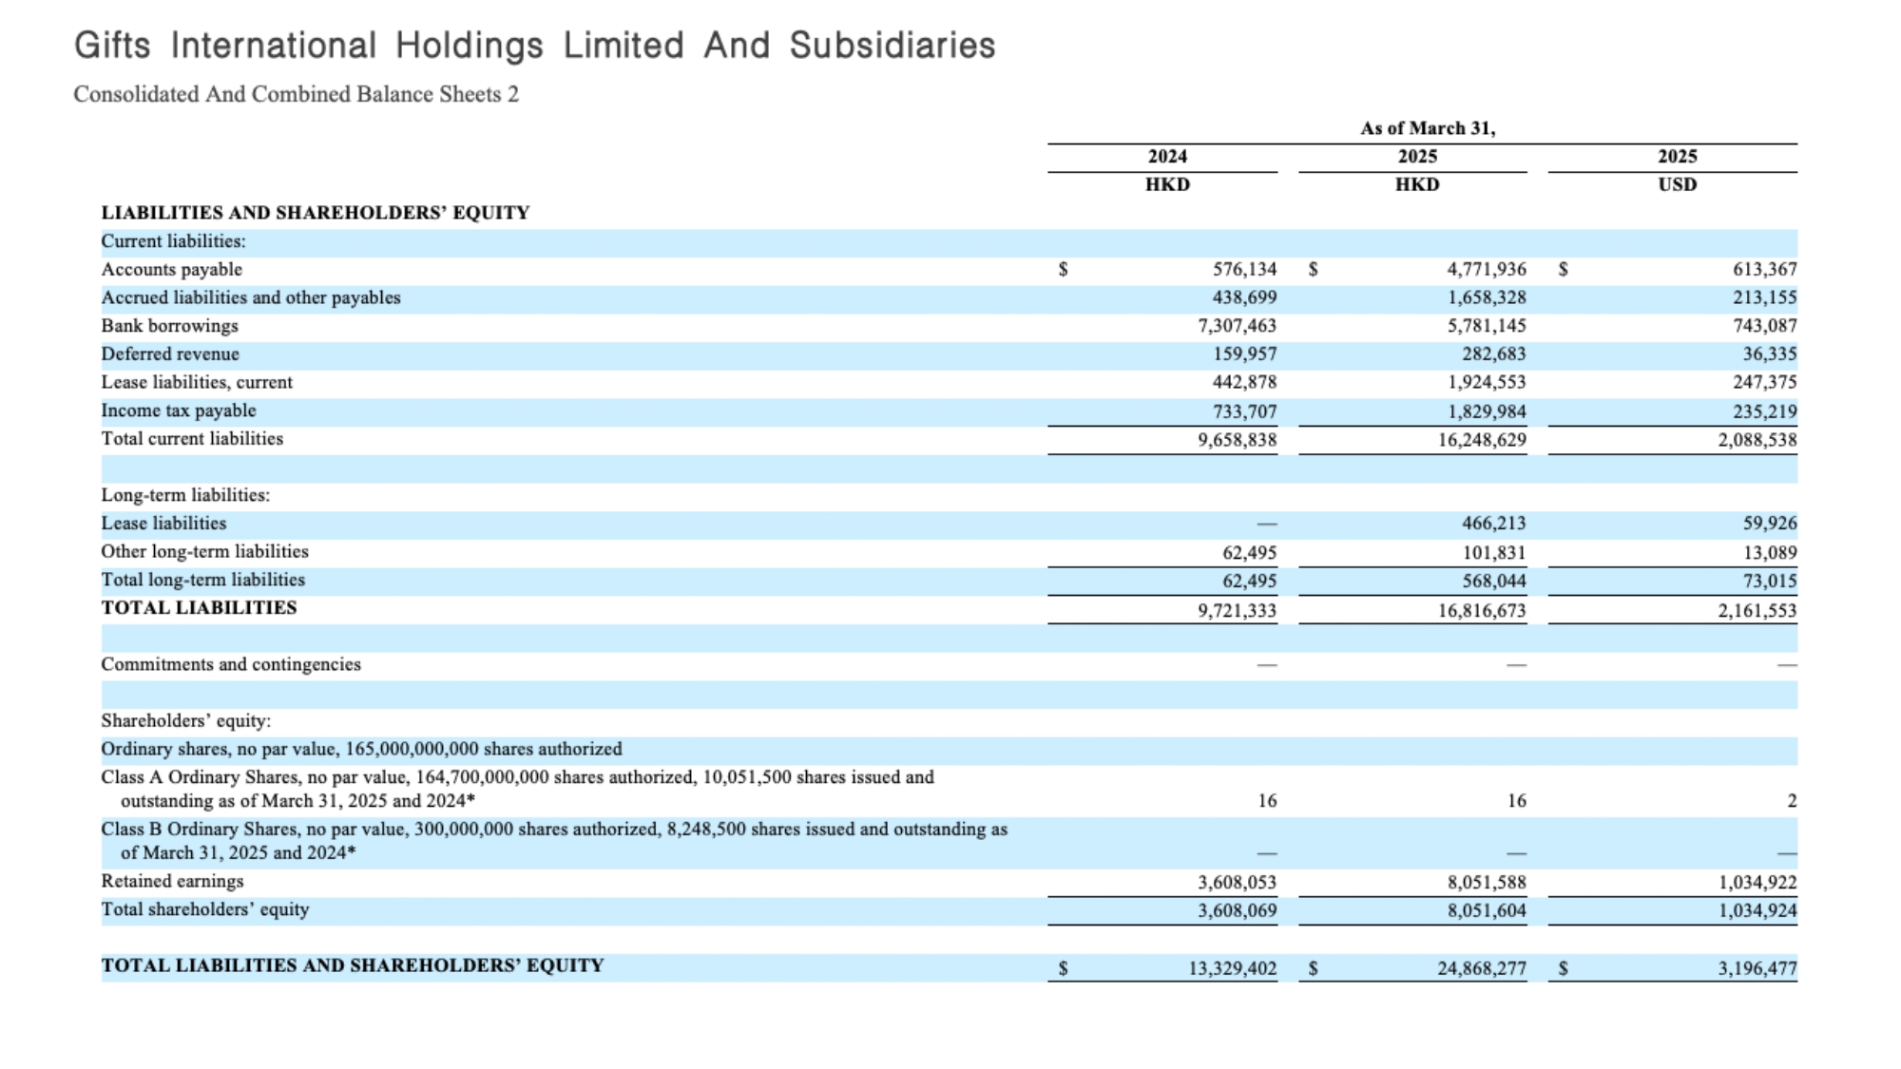Select Bank borrowings USD value 743,087
This screenshot has height=1069, width=1901.
[1765, 326]
